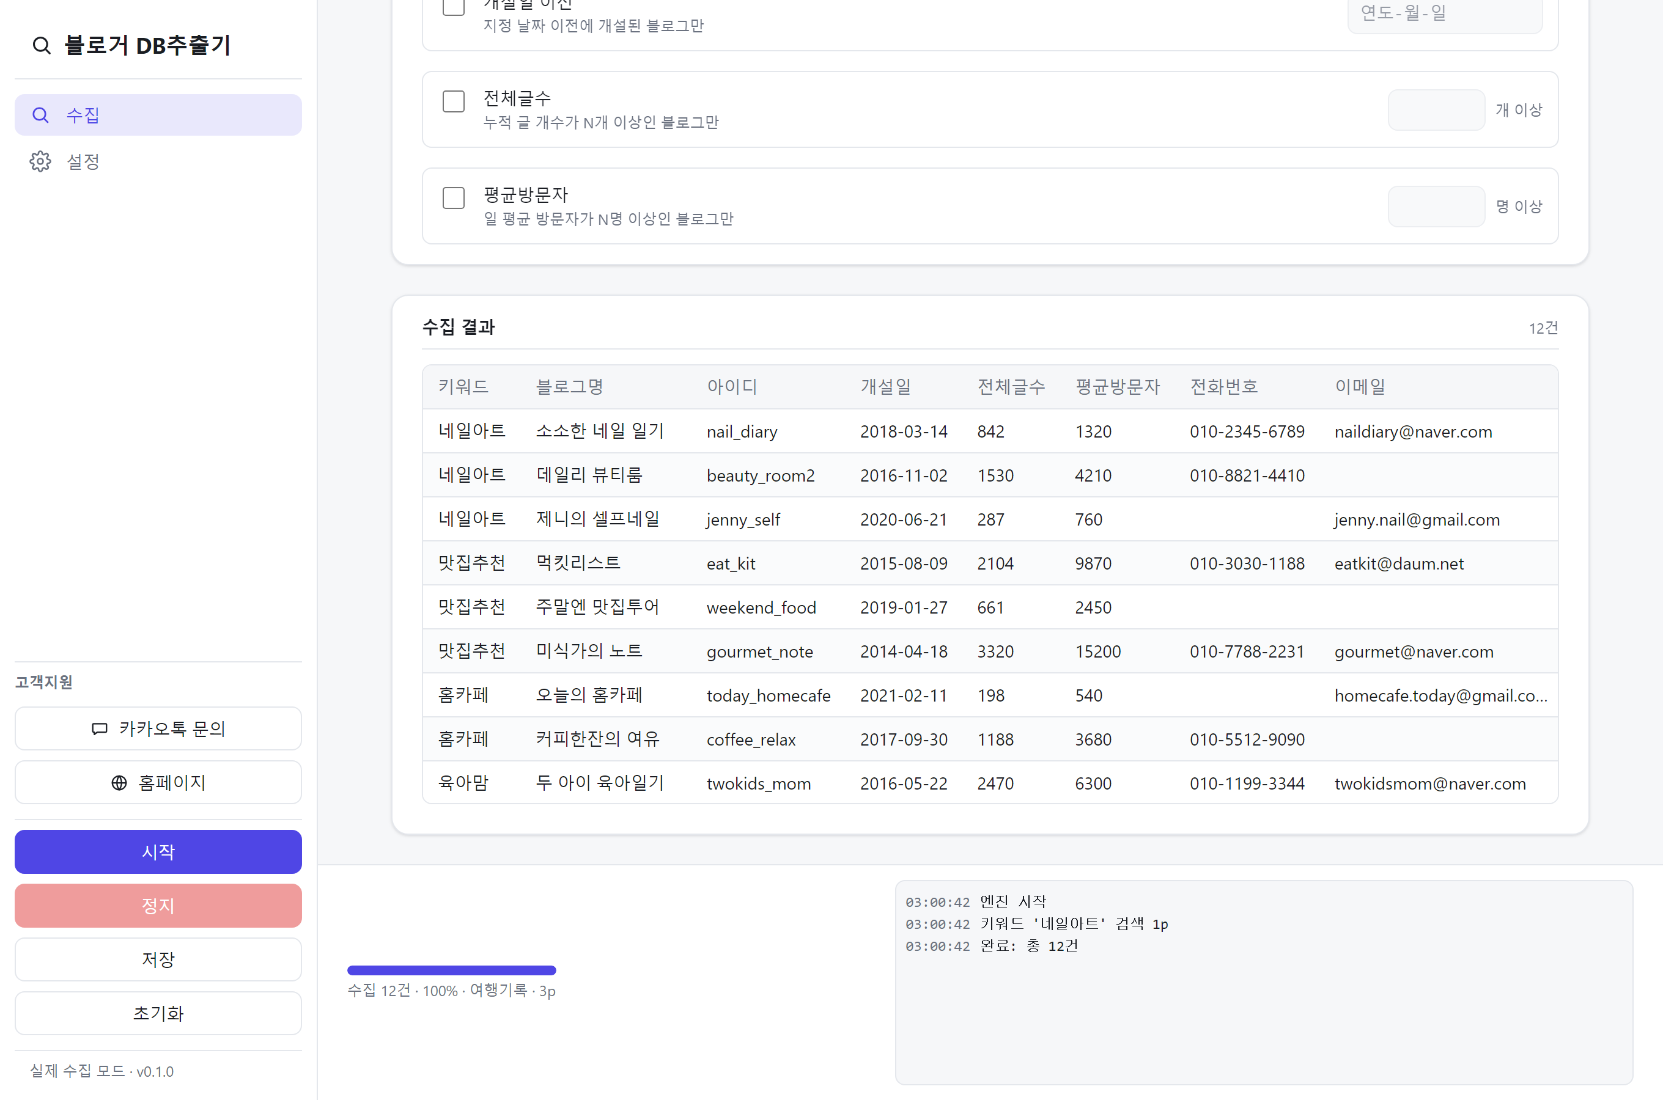Click the 12건 result count
This screenshot has width=1663, height=1100.
tap(1543, 328)
